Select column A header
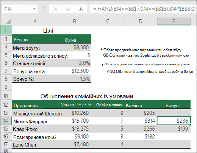Viewport: 197px width, 153px height. (35, 21)
